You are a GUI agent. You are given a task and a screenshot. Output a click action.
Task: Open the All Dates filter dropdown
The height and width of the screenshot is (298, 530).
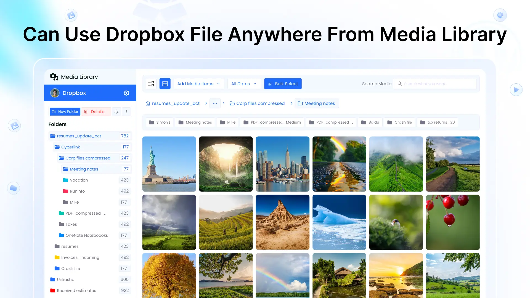pos(244,84)
